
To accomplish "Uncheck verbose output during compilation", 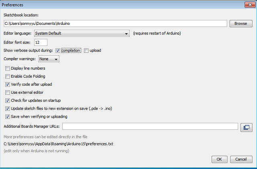I will [x=58, y=50].
